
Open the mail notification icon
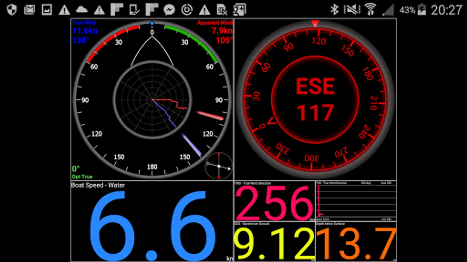coord(29,10)
